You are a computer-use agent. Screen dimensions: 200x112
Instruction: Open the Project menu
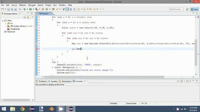48,5
